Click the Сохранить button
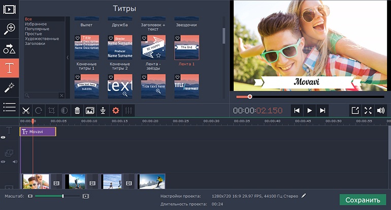 tap(363, 200)
